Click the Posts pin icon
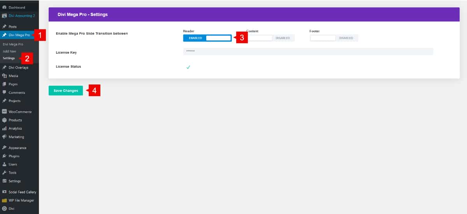Screen dimensions: 467x214 click(4, 26)
